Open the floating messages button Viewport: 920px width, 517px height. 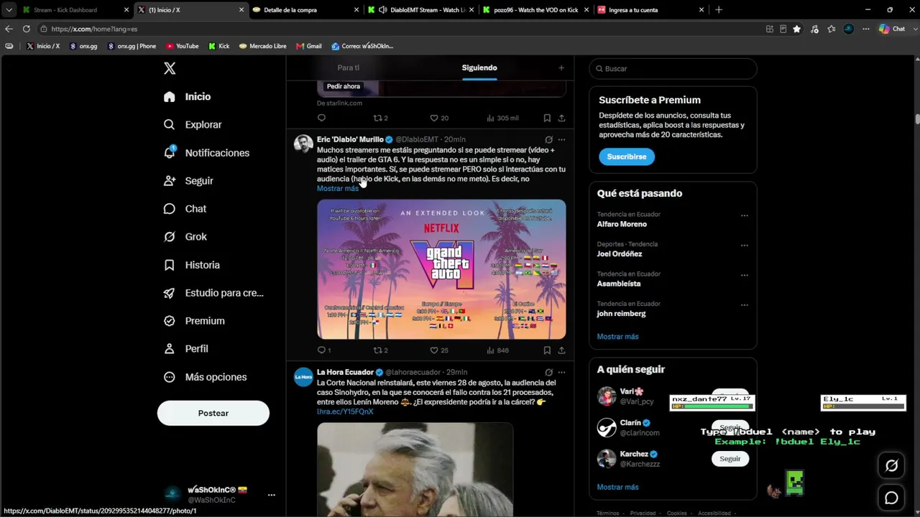[891, 498]
